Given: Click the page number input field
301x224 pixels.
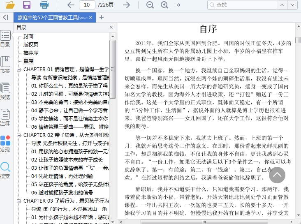Looking at the screenshot, I should 87,5.
